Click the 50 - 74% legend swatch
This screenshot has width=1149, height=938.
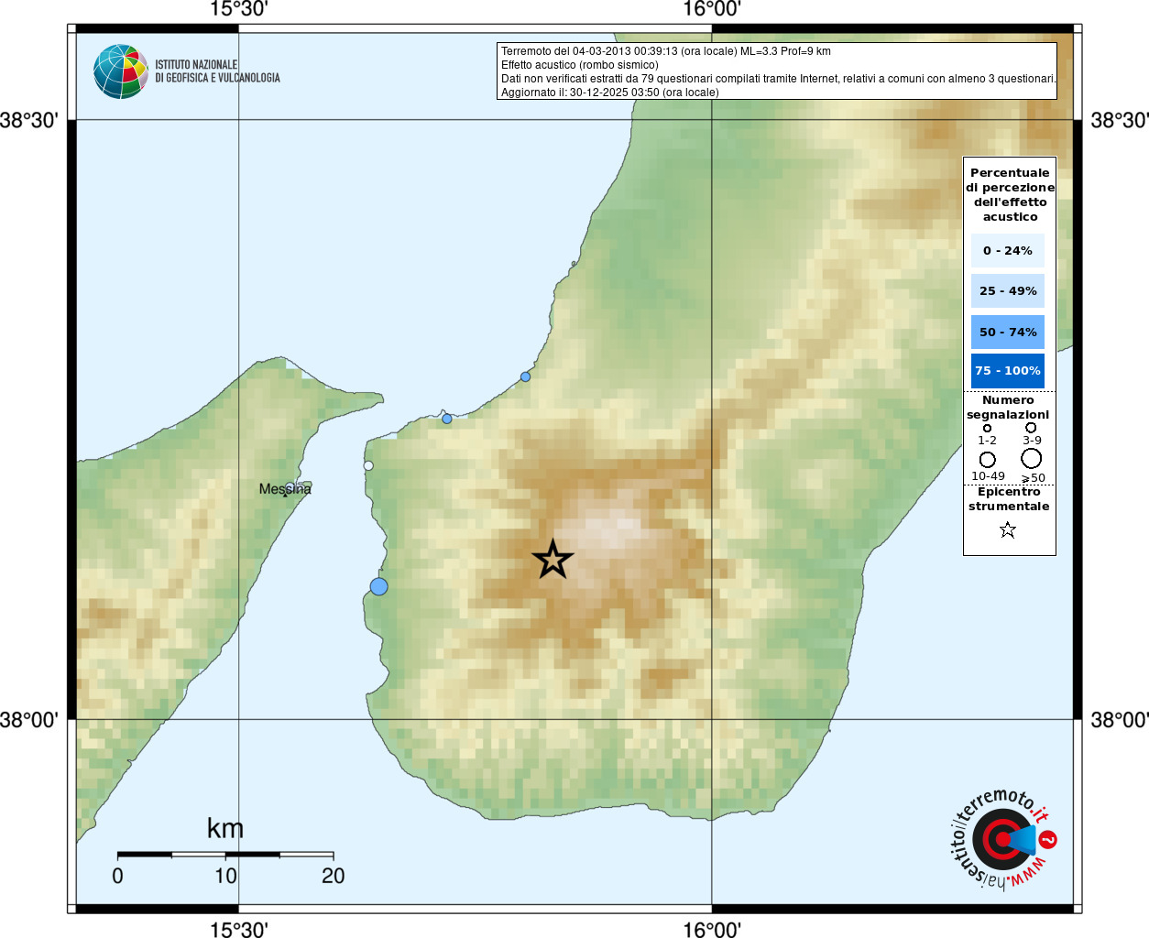(x=1008, y=332)
